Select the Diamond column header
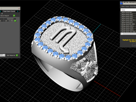 (10, 19)
